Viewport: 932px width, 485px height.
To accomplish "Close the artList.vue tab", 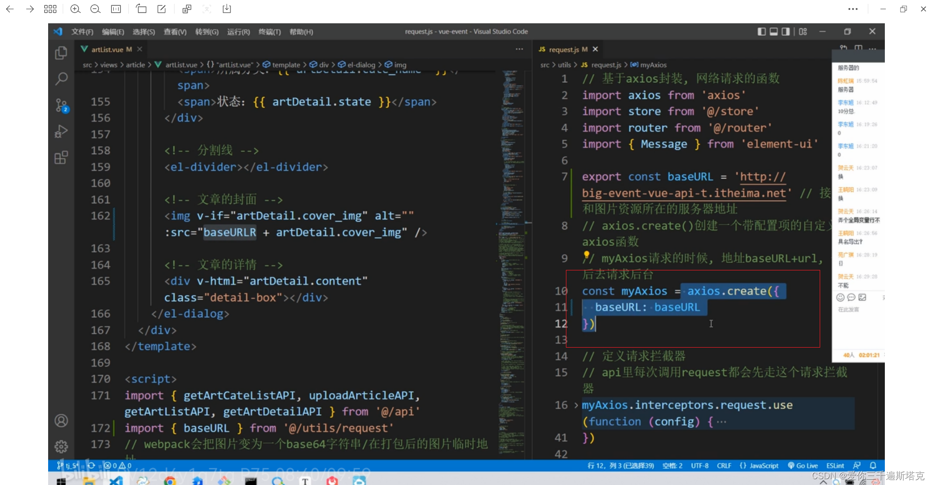I will click(140, 49).
